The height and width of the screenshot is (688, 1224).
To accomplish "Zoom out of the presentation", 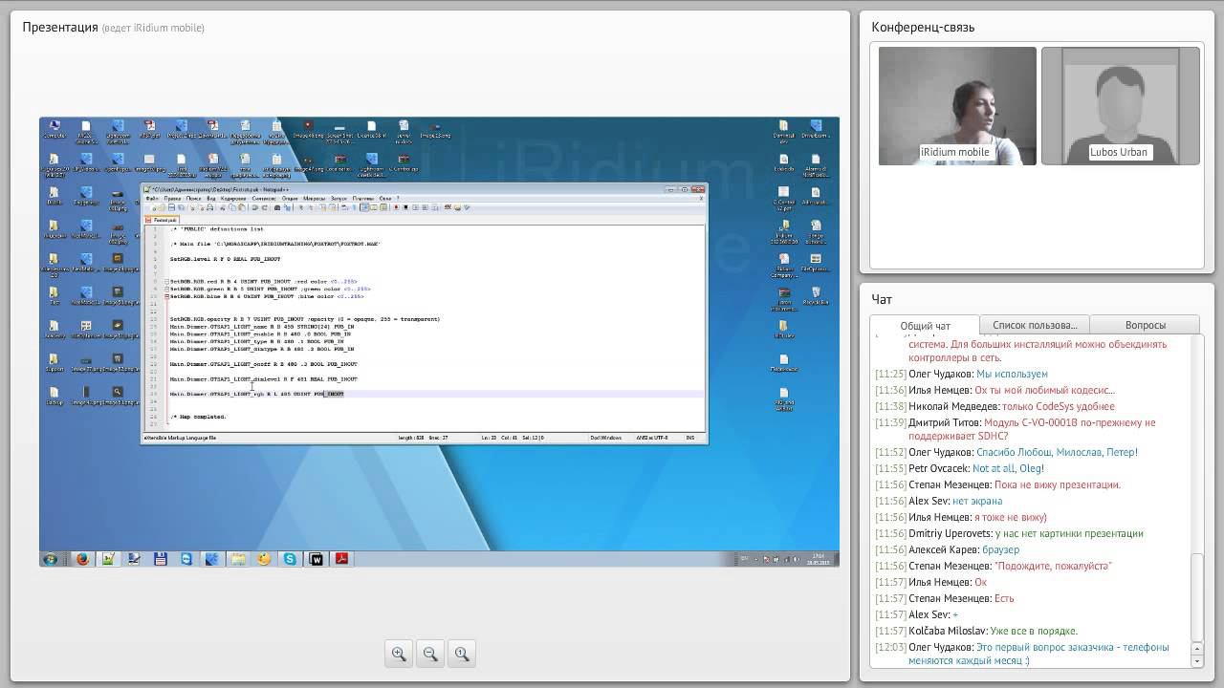I will 430,654.
